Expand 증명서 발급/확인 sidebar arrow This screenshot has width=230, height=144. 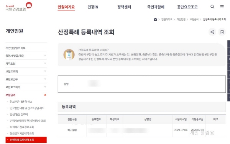pos(45,56)
